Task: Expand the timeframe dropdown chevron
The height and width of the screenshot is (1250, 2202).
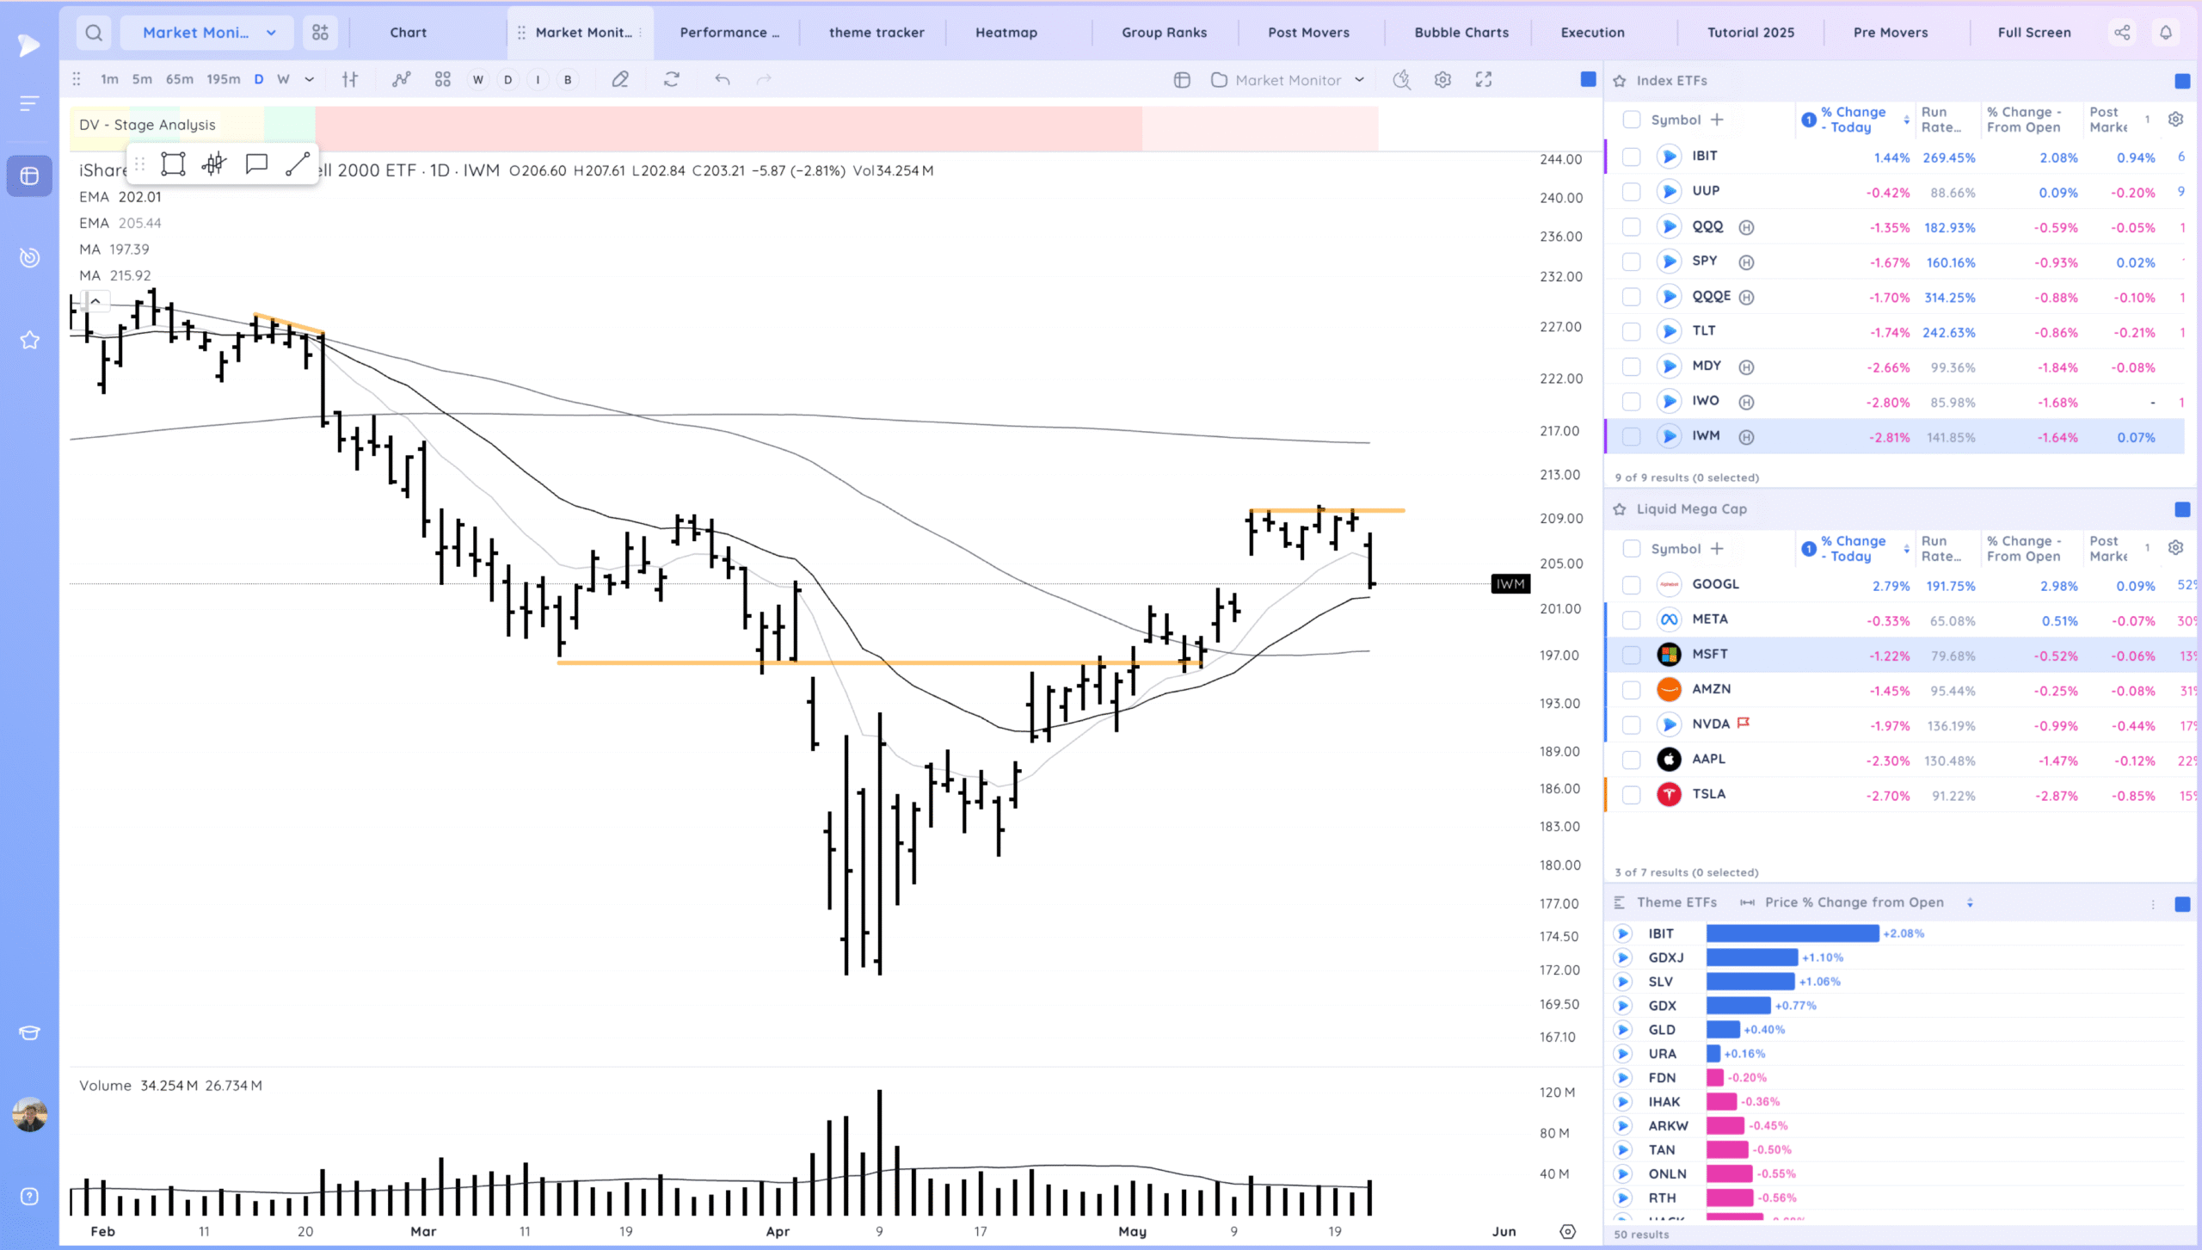Action: point(310,80)
